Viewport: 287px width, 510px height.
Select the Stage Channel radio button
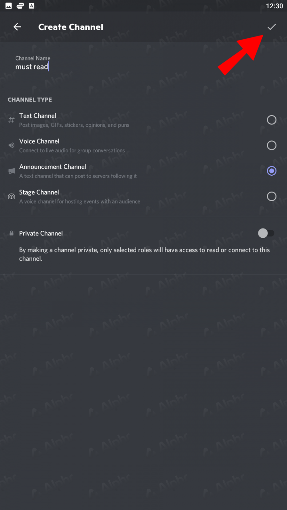[271, 196]
